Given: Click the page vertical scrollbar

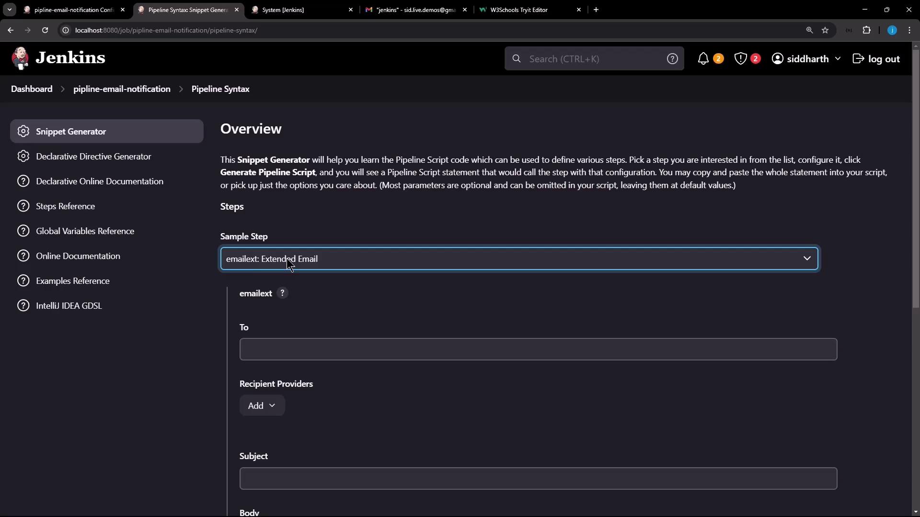Looking at the screenshot, I should click(916, 177).
